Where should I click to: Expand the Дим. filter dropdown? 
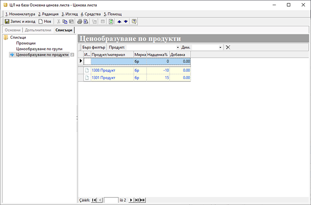(220, 47)
